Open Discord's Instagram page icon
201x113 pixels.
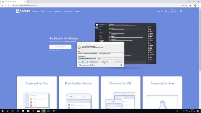point(166,11)
